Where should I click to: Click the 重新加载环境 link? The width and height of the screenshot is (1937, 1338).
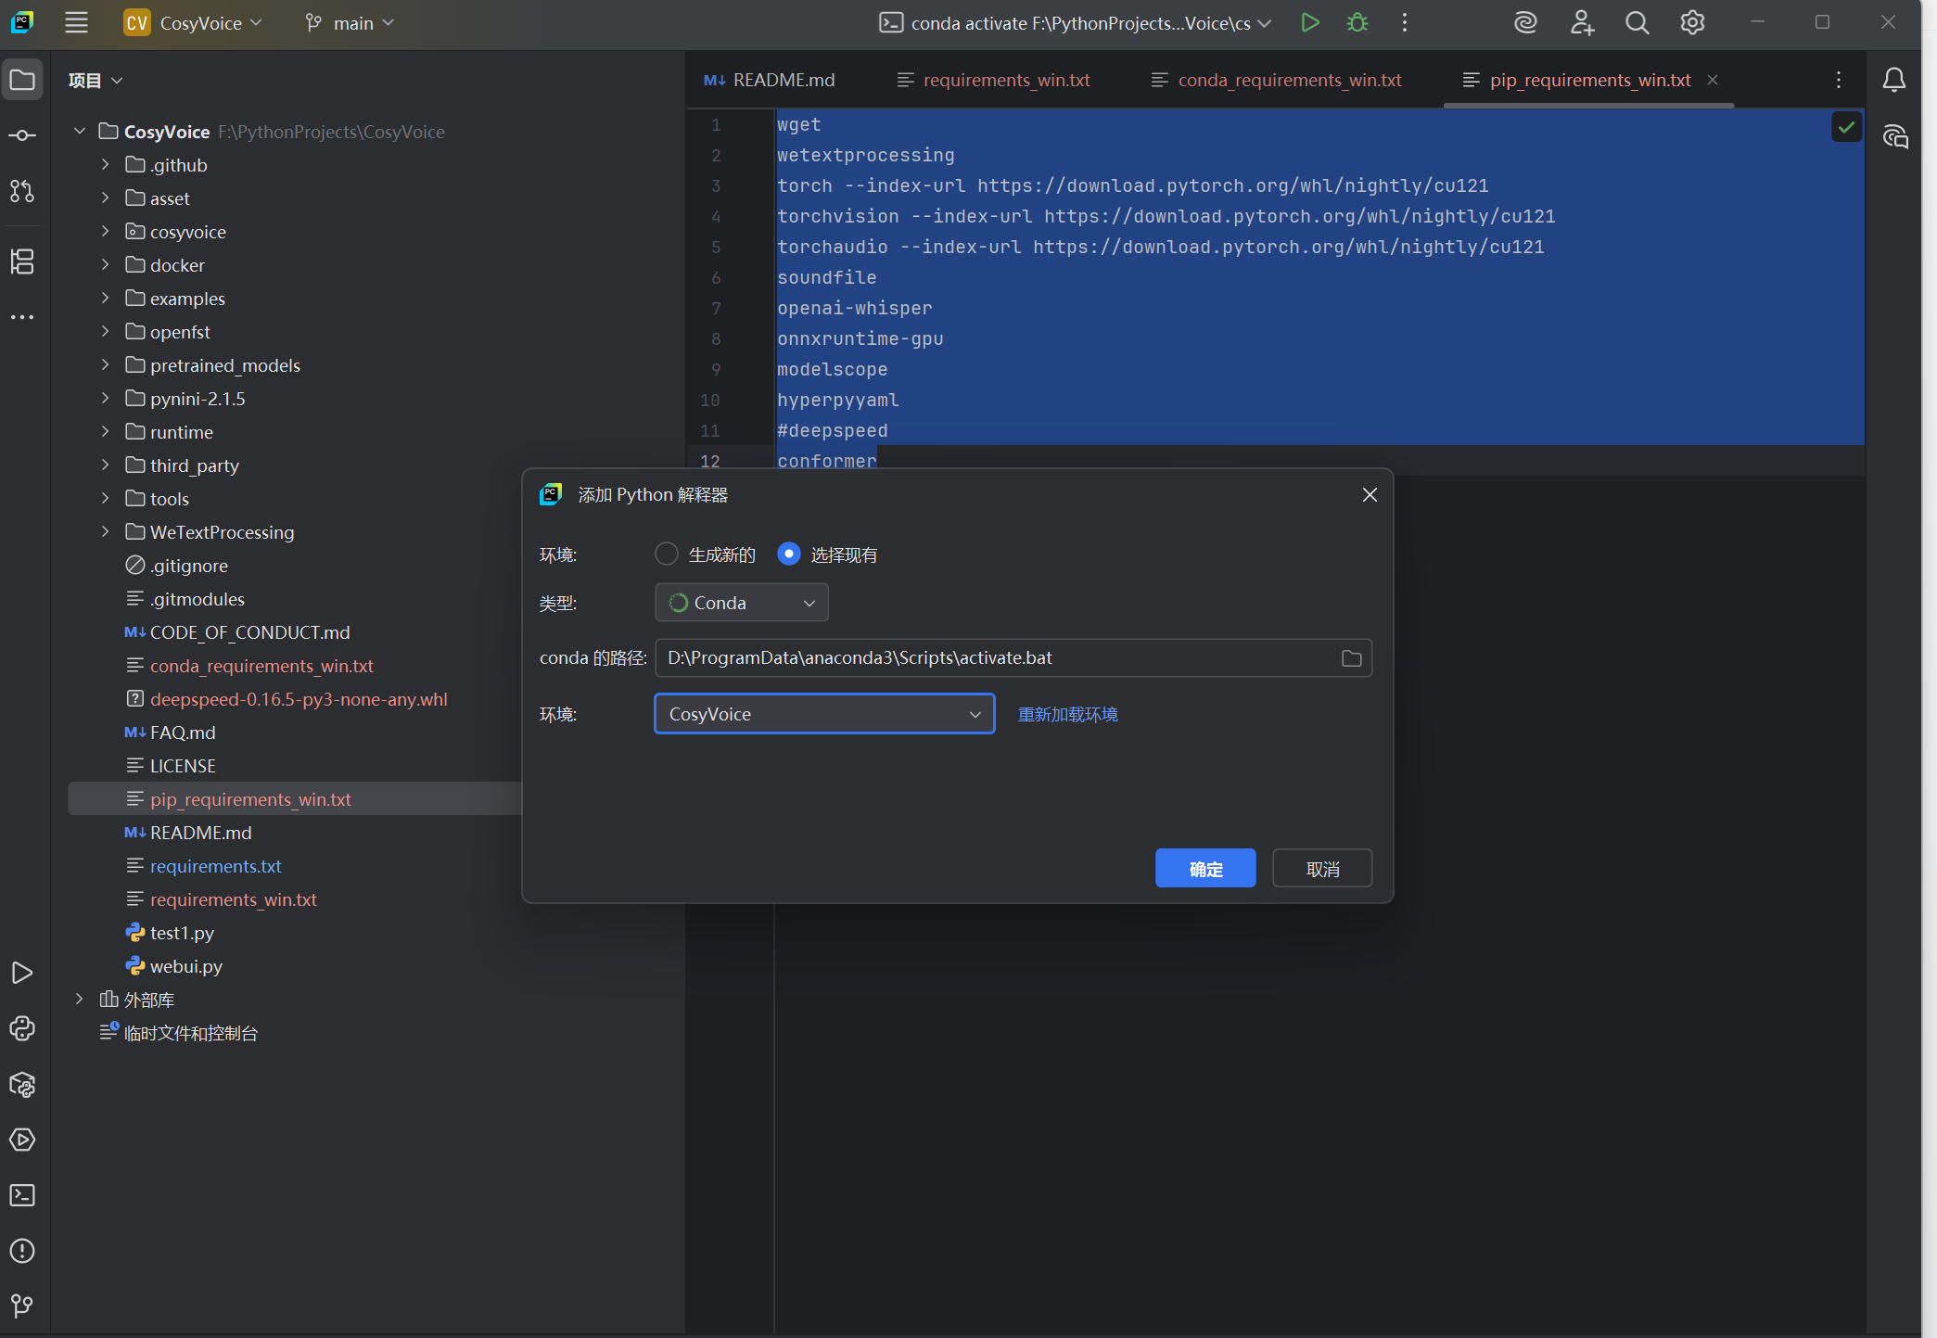click(x=1067, y=715)
